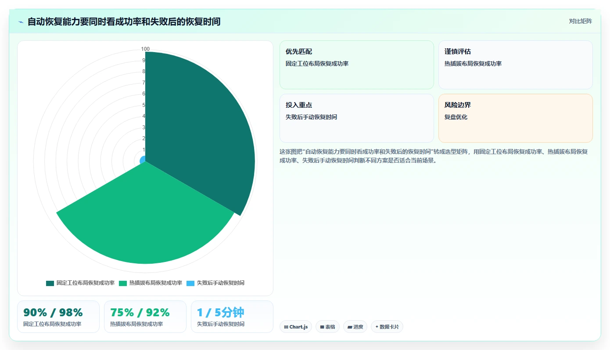Click 热插拔布局恢复成功率 text in 谨慎评估 card
Image resolution: width=610 pixels, height=350 pixels.
tap(473, 64)
